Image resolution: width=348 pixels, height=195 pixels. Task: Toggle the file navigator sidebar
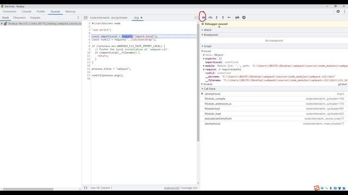coord(85,17)
